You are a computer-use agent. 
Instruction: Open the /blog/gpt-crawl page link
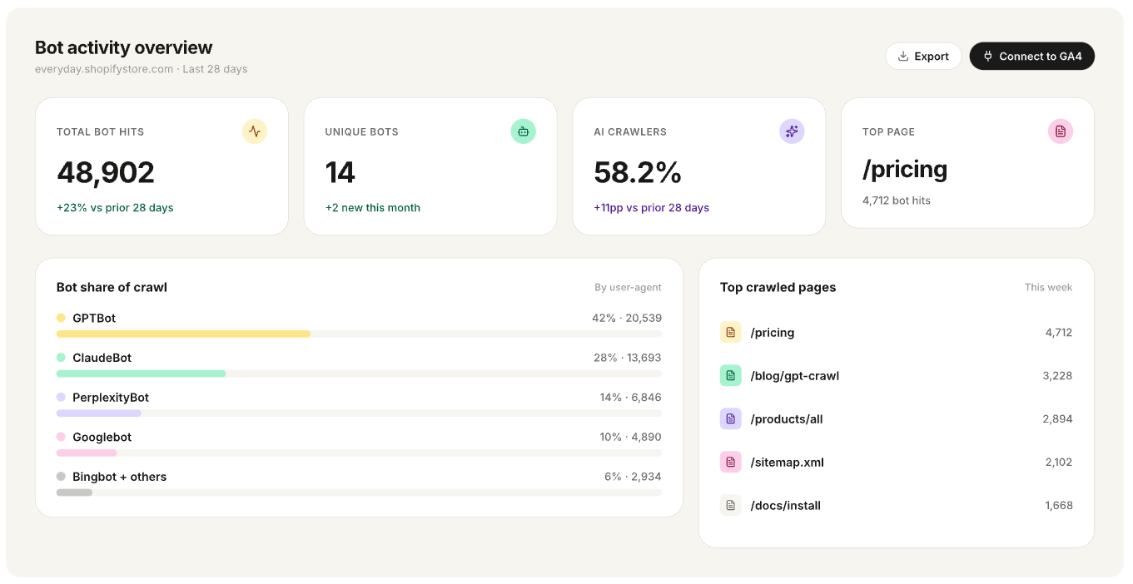coord(795,376)
